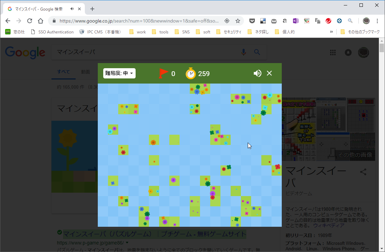Open the Chrome profile avatar
The image size is (385, 252).
pyautogui.click(x=366, y=21)
